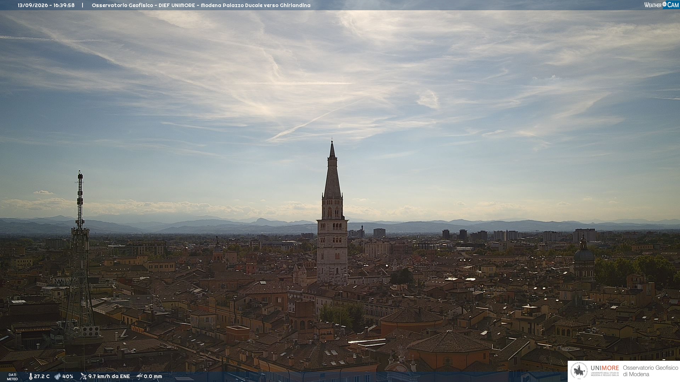The image size is (680, 382).
Task: Click the UNIMORE round horseman seal
Action: [579, 371]
